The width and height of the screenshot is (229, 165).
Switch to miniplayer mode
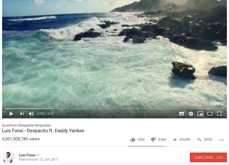[x=200, y=114]
